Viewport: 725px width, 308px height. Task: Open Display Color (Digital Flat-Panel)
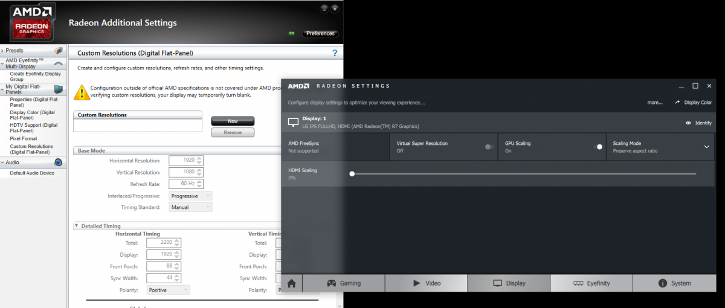(x=32, y=115)
